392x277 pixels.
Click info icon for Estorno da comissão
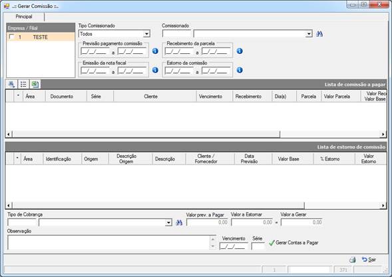(x=240, y=70)
